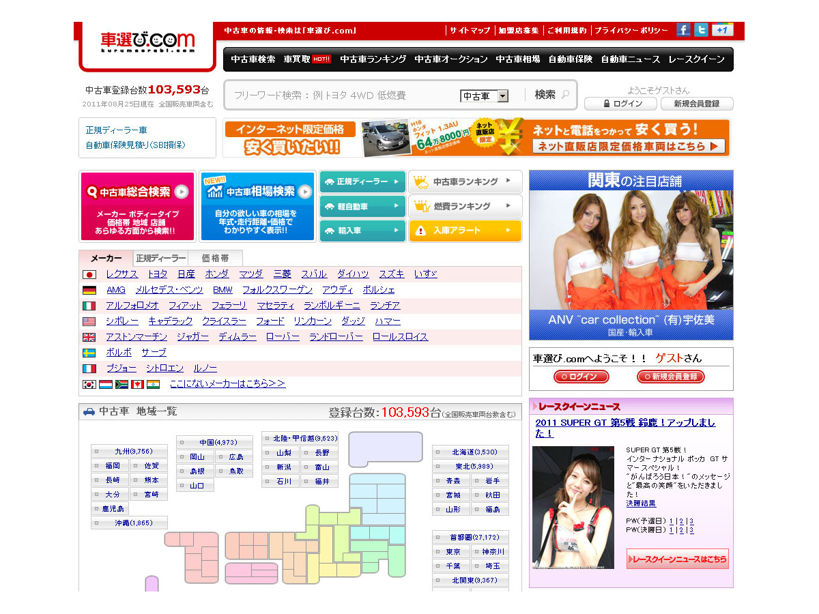
Task: Click the United States flag icon
Action: click(x=89, y=321)
